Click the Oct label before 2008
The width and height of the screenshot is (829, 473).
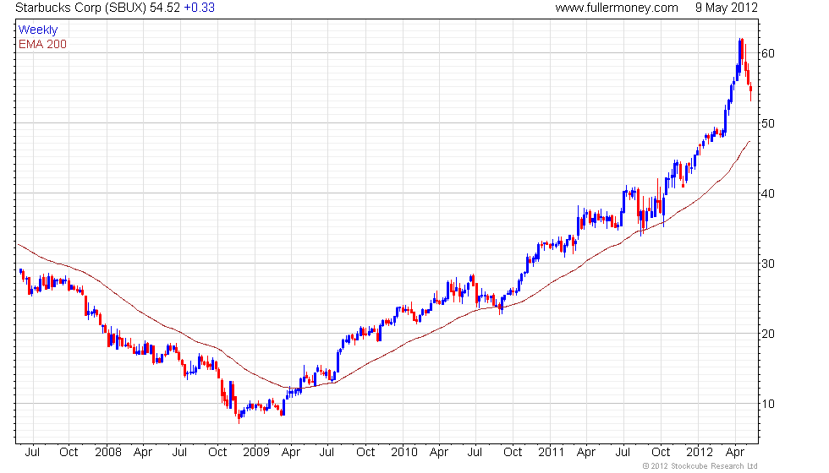pos(69,453)
